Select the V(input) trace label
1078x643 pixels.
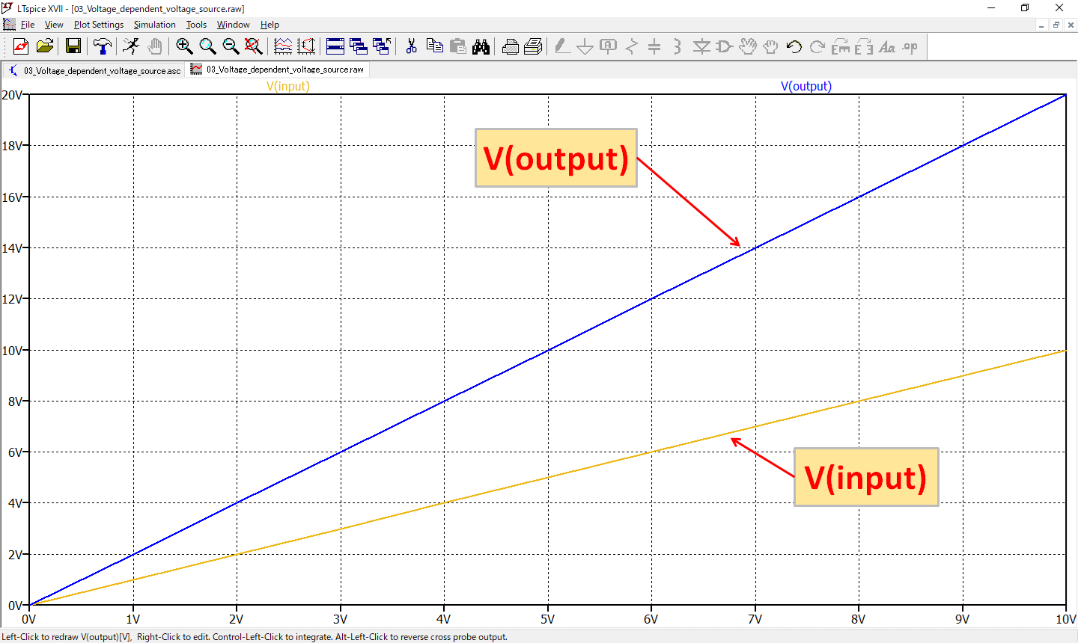pyautogui.click(x=288, y=86)
